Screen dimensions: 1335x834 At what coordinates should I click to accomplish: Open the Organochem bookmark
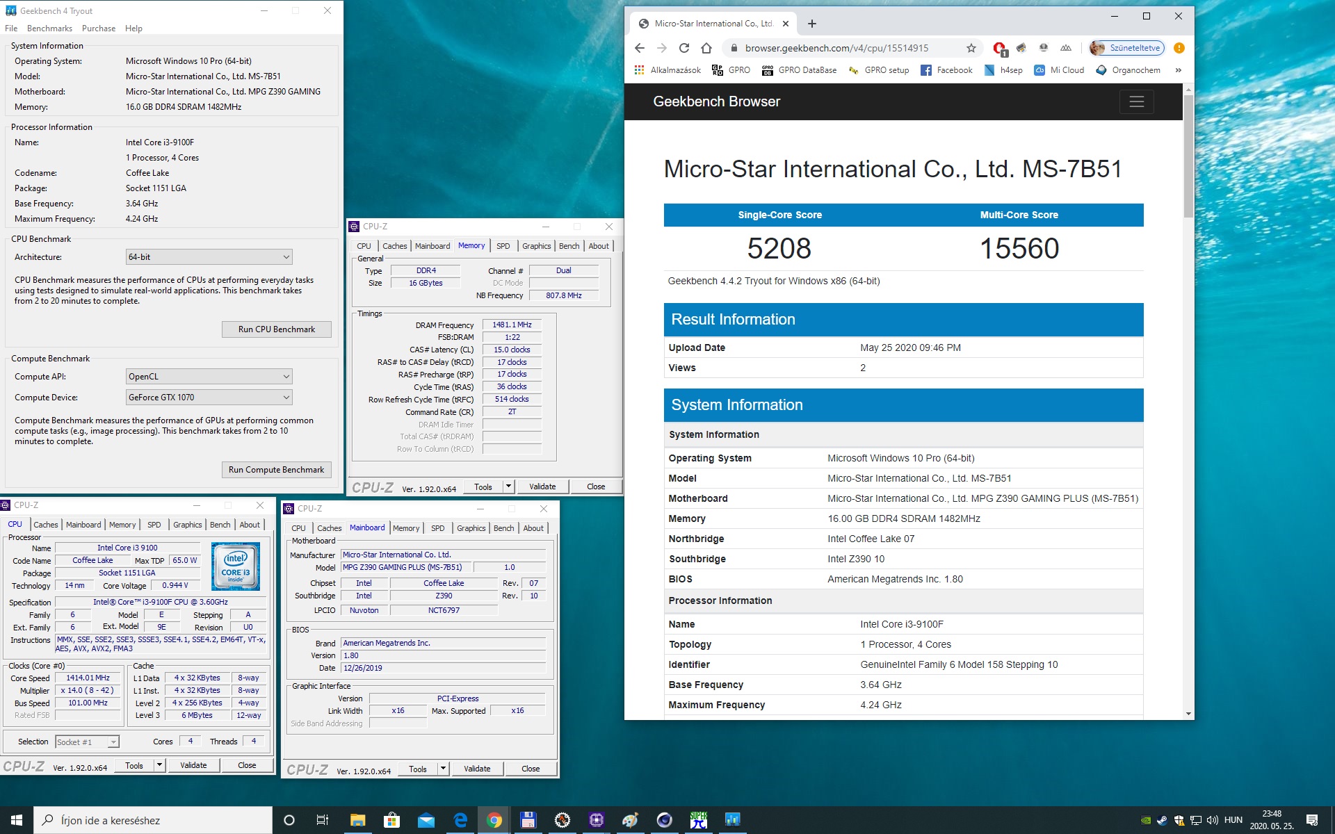1128,70
